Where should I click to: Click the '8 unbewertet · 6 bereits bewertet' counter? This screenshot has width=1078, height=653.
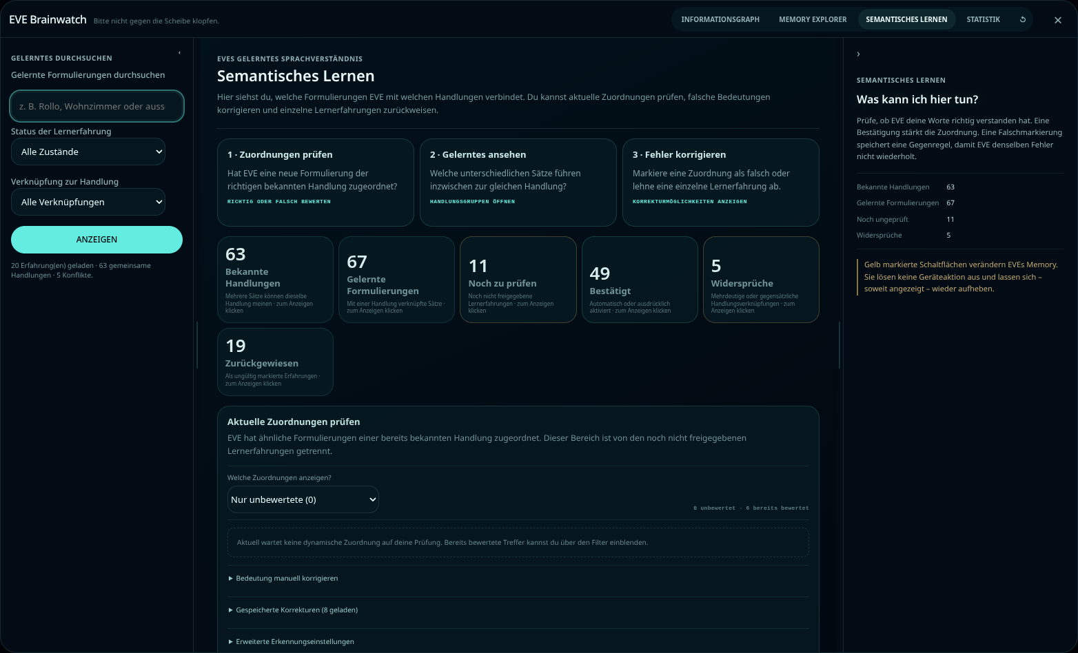[x=751, y=508]
